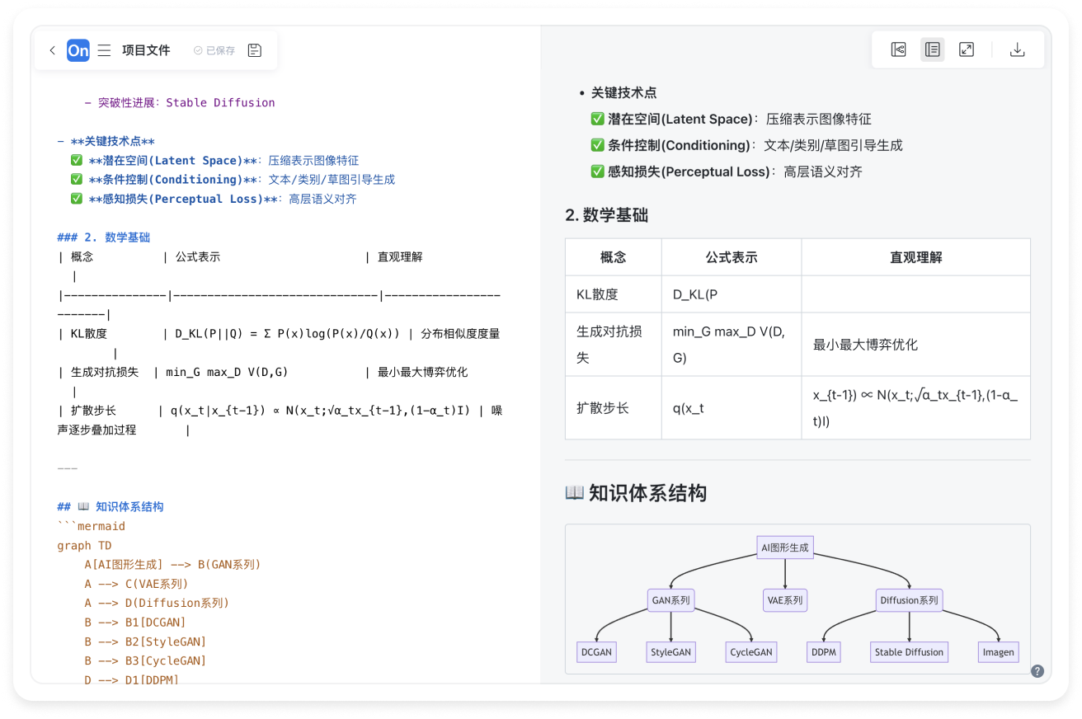The image size is (1082, 719).
Task: Go back using the left arrow chevron
Action: pos(51,50)
